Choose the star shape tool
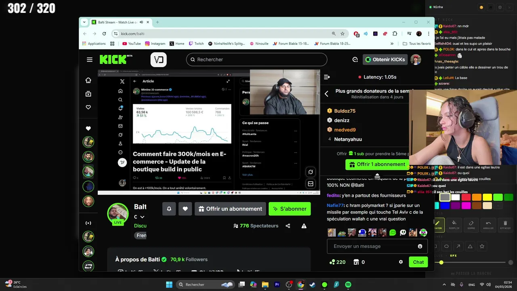517x291 pixels. 482,246
